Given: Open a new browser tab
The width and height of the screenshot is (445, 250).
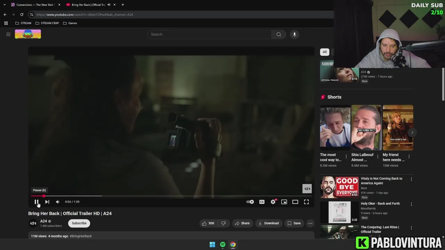Looking at the screenshot, I should (123, 5).
